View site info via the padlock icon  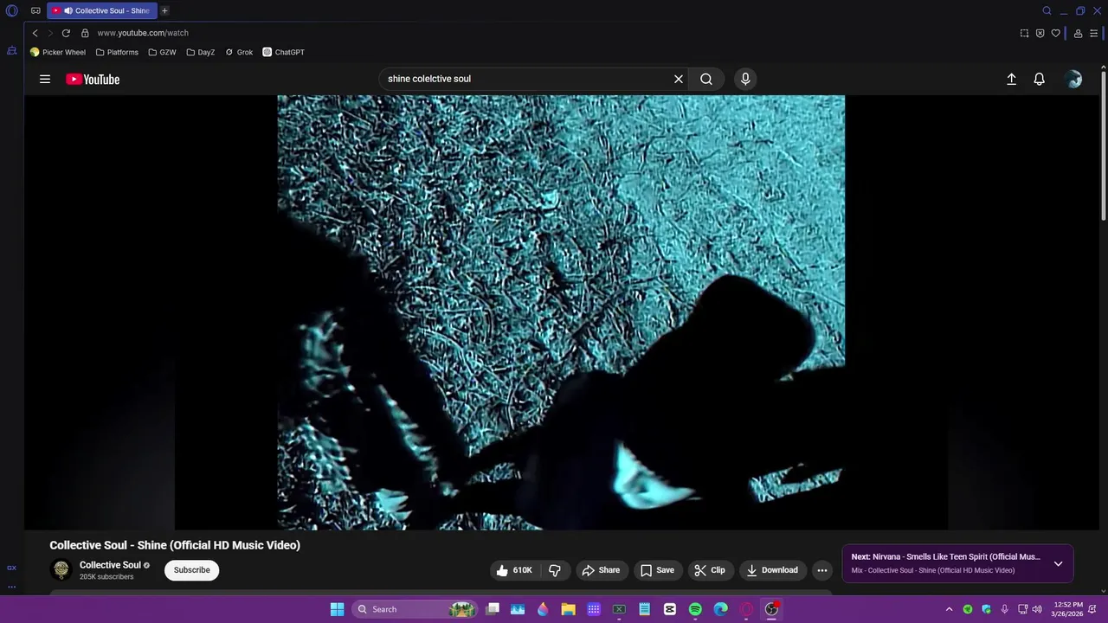[x=85, y=33]
